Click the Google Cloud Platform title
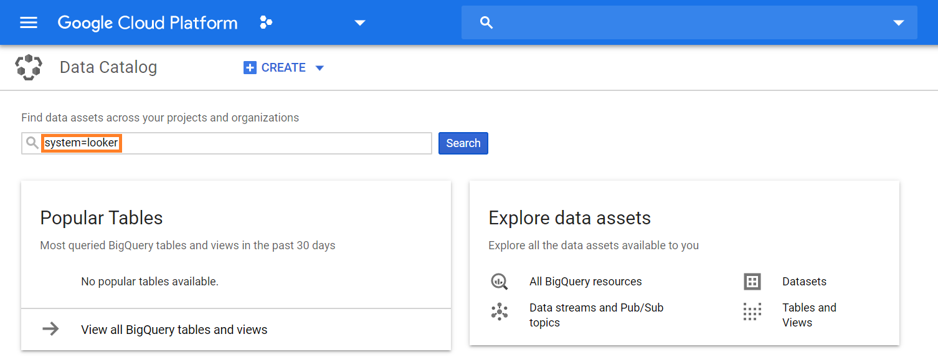Viewport: 938px width, 362px height. pyautogui.click(x=148, y=23)
